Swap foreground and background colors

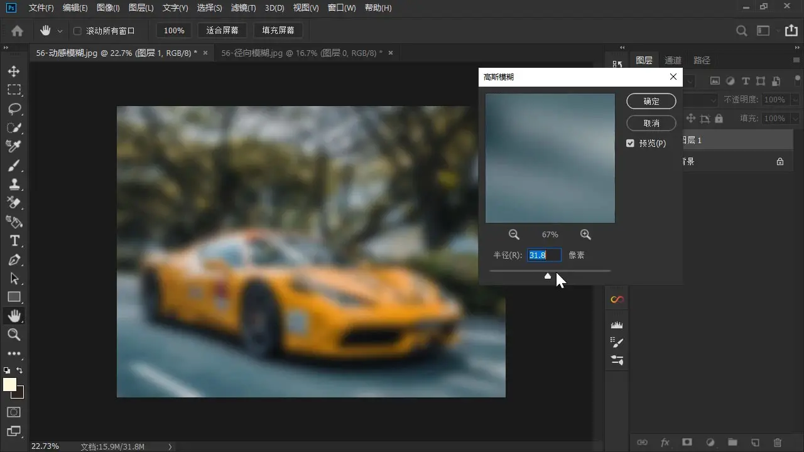(20, 370)
